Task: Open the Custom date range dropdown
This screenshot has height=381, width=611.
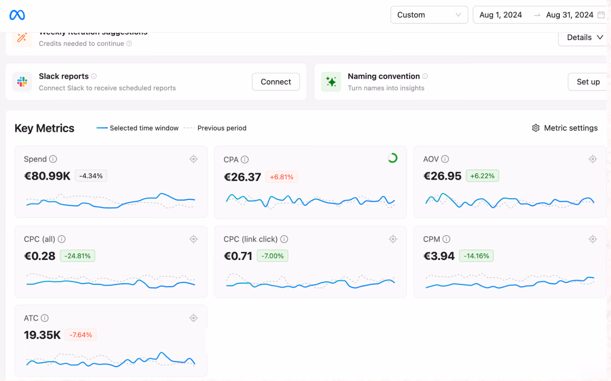Action: [429, 15]
